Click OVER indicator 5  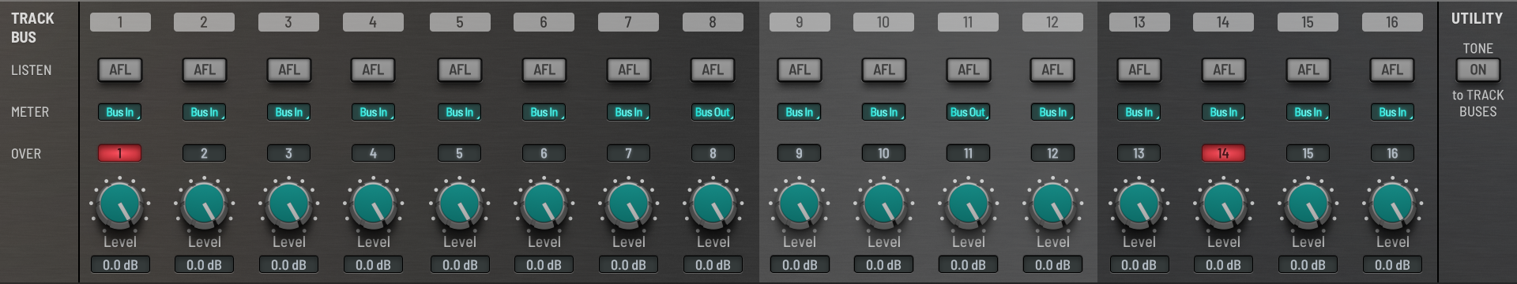coord(460,153)
